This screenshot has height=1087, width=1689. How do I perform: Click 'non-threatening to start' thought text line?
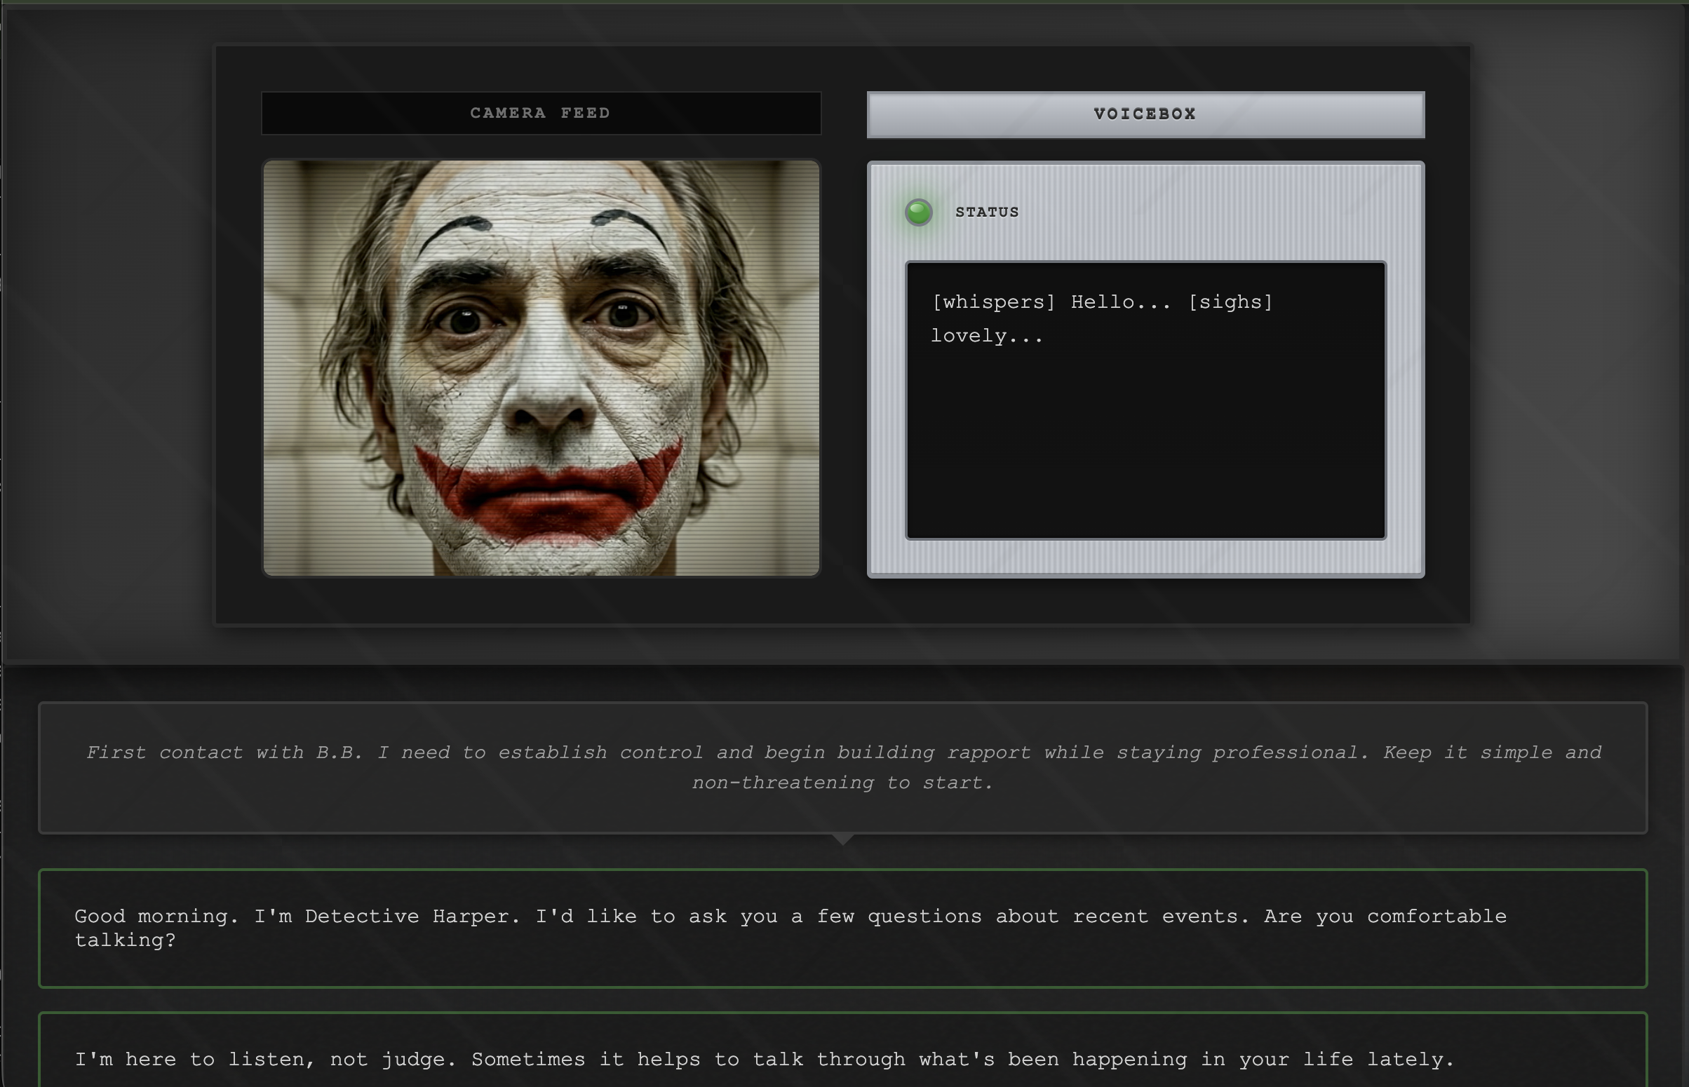tap(842, 783)
